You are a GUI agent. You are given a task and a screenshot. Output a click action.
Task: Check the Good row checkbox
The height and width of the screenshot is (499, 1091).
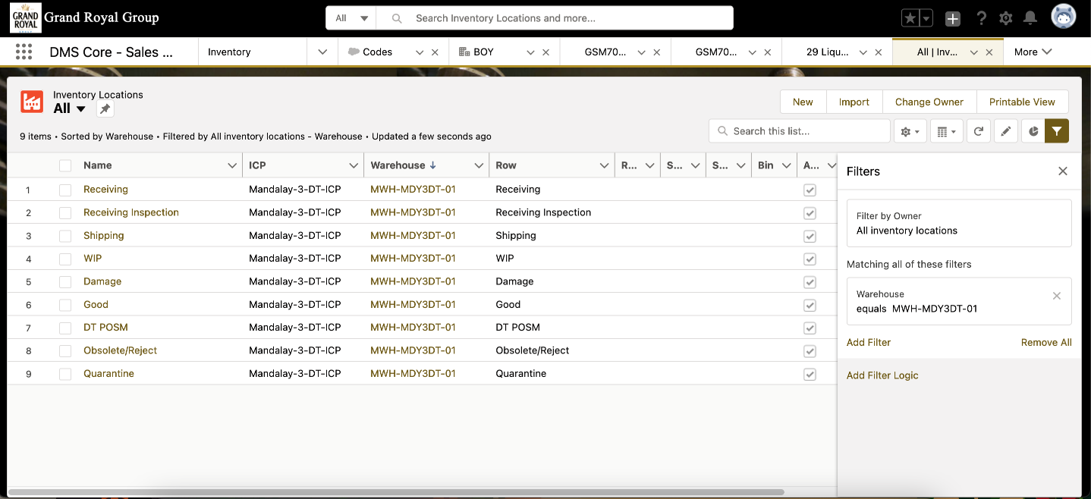(x=65, y=305)
